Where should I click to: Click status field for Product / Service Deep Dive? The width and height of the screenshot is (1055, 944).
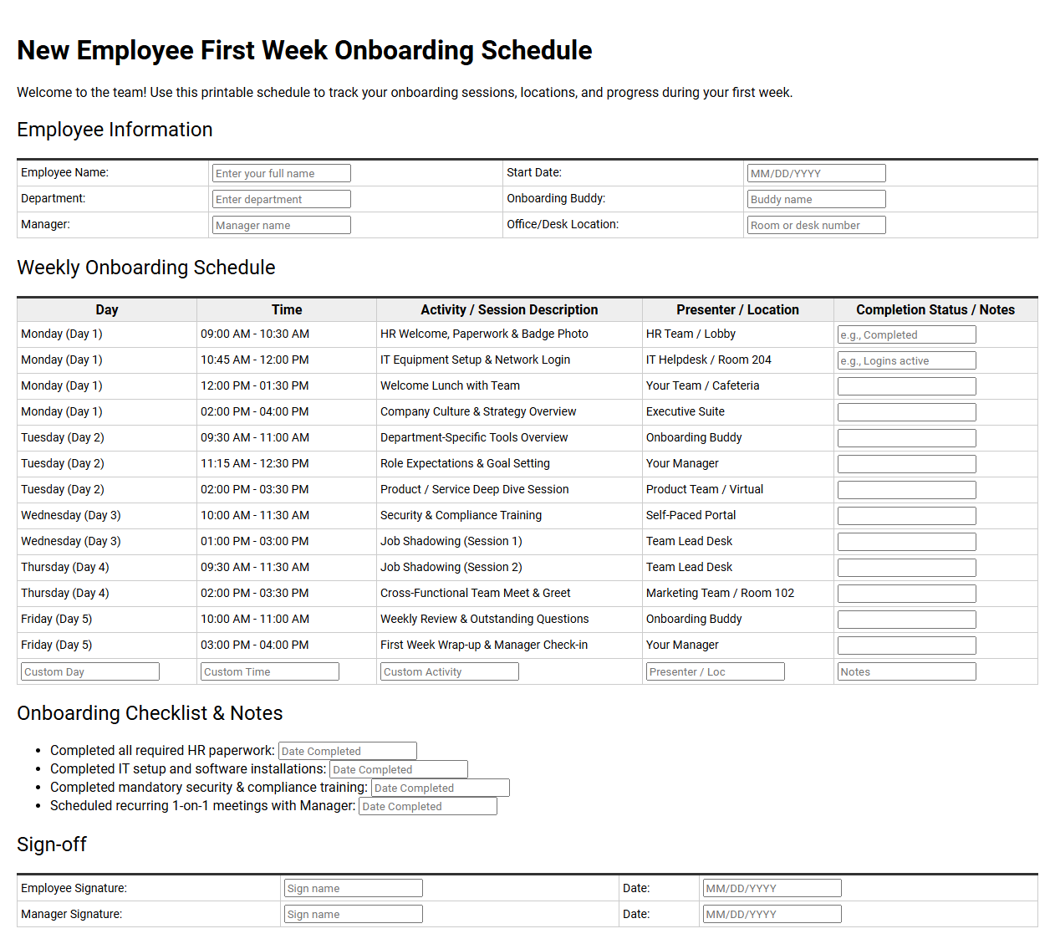point(907,490)
